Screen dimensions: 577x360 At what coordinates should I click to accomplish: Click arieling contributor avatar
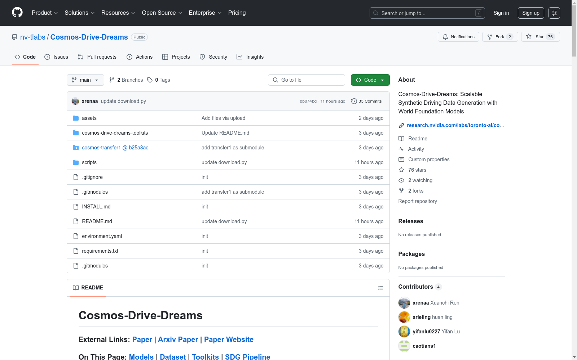coord(404,317)
